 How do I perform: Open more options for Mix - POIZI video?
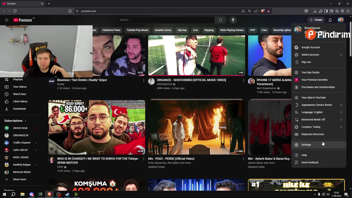(x=243, y=159)
